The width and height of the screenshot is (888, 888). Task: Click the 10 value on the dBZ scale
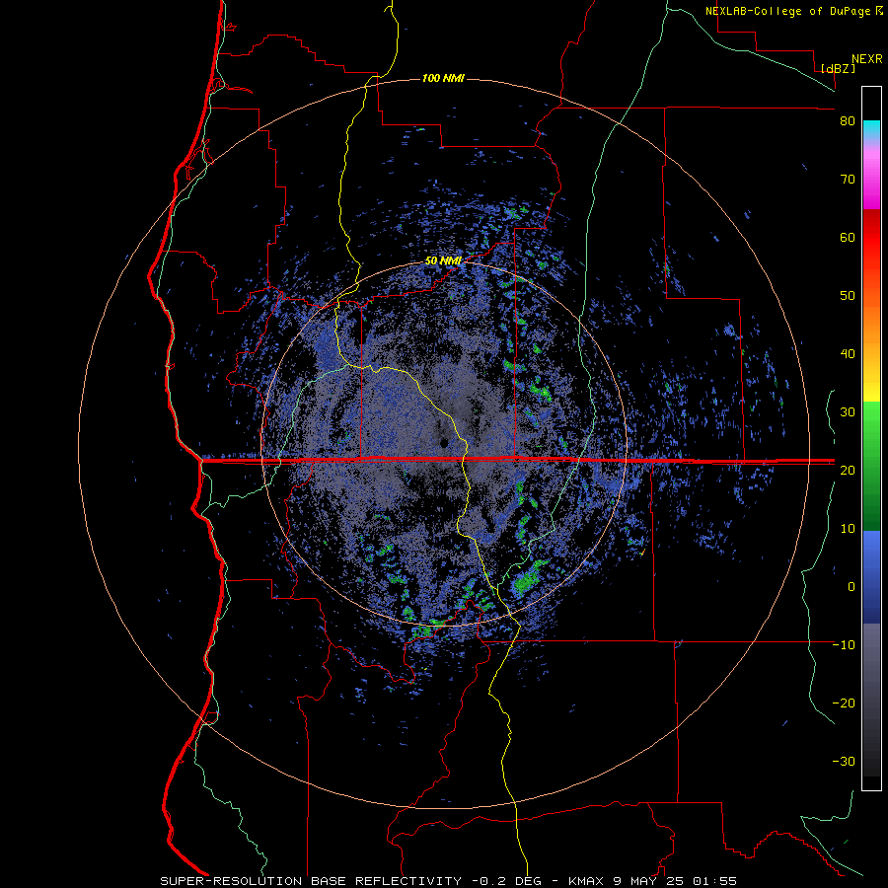[x=848, y=529]
